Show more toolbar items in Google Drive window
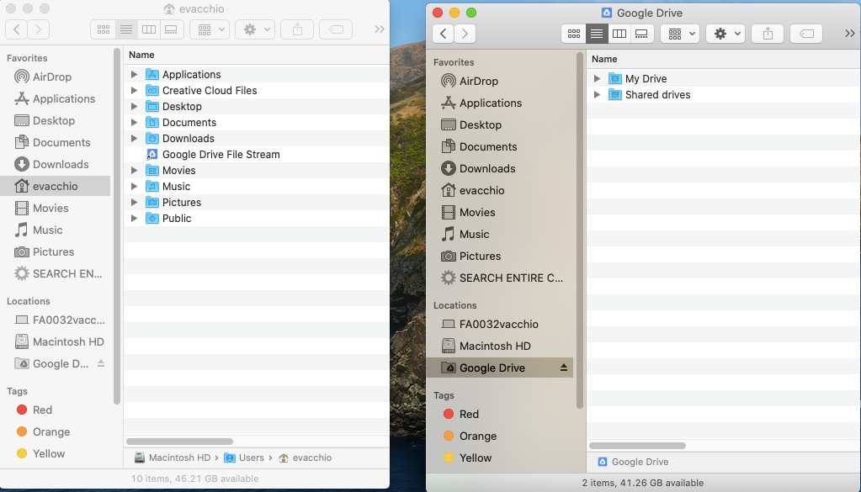The height and width of the screenshot is (492, 861). (849, 34)
